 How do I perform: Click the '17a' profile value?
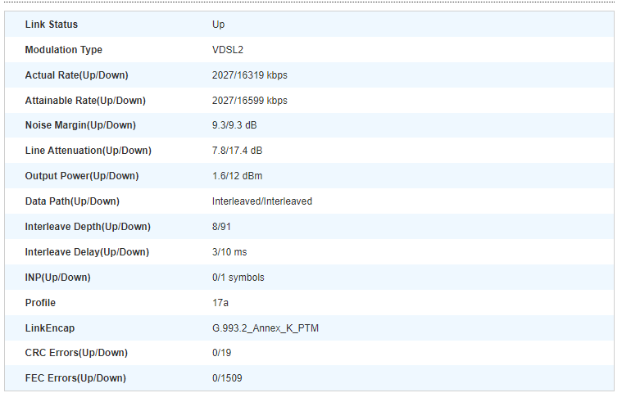[220, 303]
